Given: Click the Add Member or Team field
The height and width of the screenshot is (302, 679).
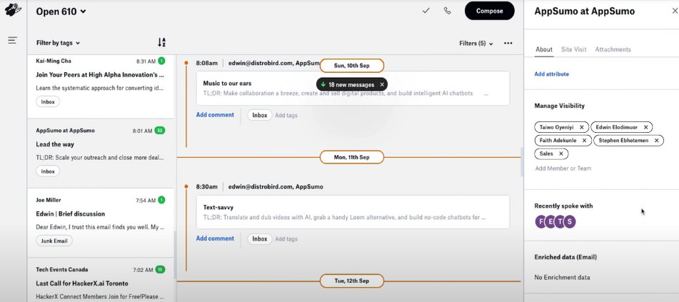Looking at the screenshot, I should [563, 168].
